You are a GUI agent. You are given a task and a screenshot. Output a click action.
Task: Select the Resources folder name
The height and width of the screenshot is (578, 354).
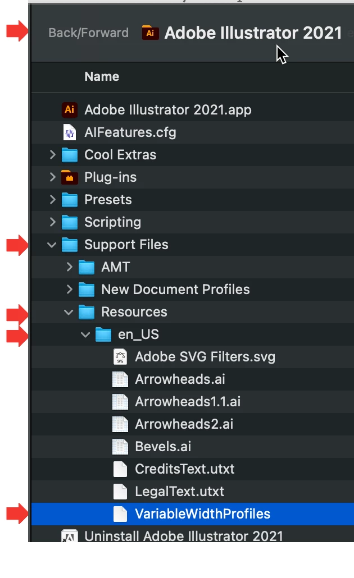coord(134,312)
